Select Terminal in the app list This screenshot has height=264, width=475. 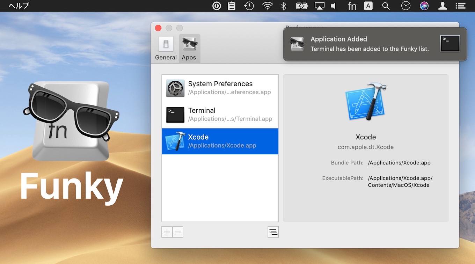(x=220, y=115)
